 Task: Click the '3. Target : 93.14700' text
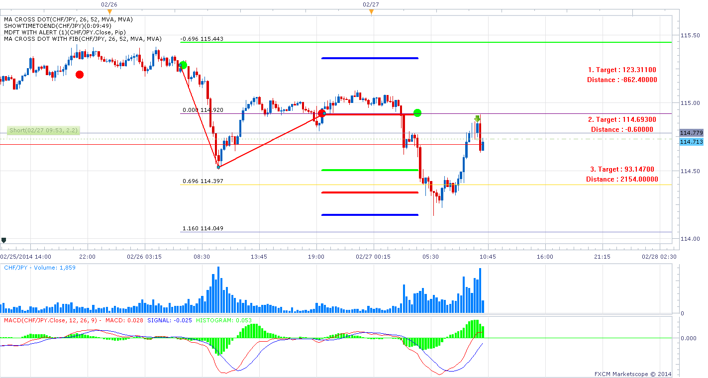pos(621,170)
